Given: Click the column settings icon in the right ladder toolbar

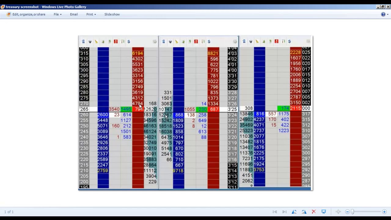Looking at the screenshot, I should (x=283, y=41).
